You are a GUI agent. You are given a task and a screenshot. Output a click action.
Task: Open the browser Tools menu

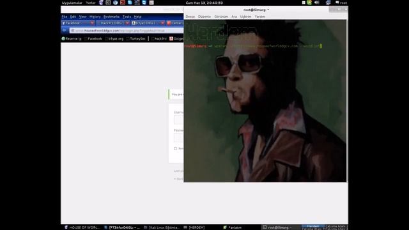click(x=127, y=17)
